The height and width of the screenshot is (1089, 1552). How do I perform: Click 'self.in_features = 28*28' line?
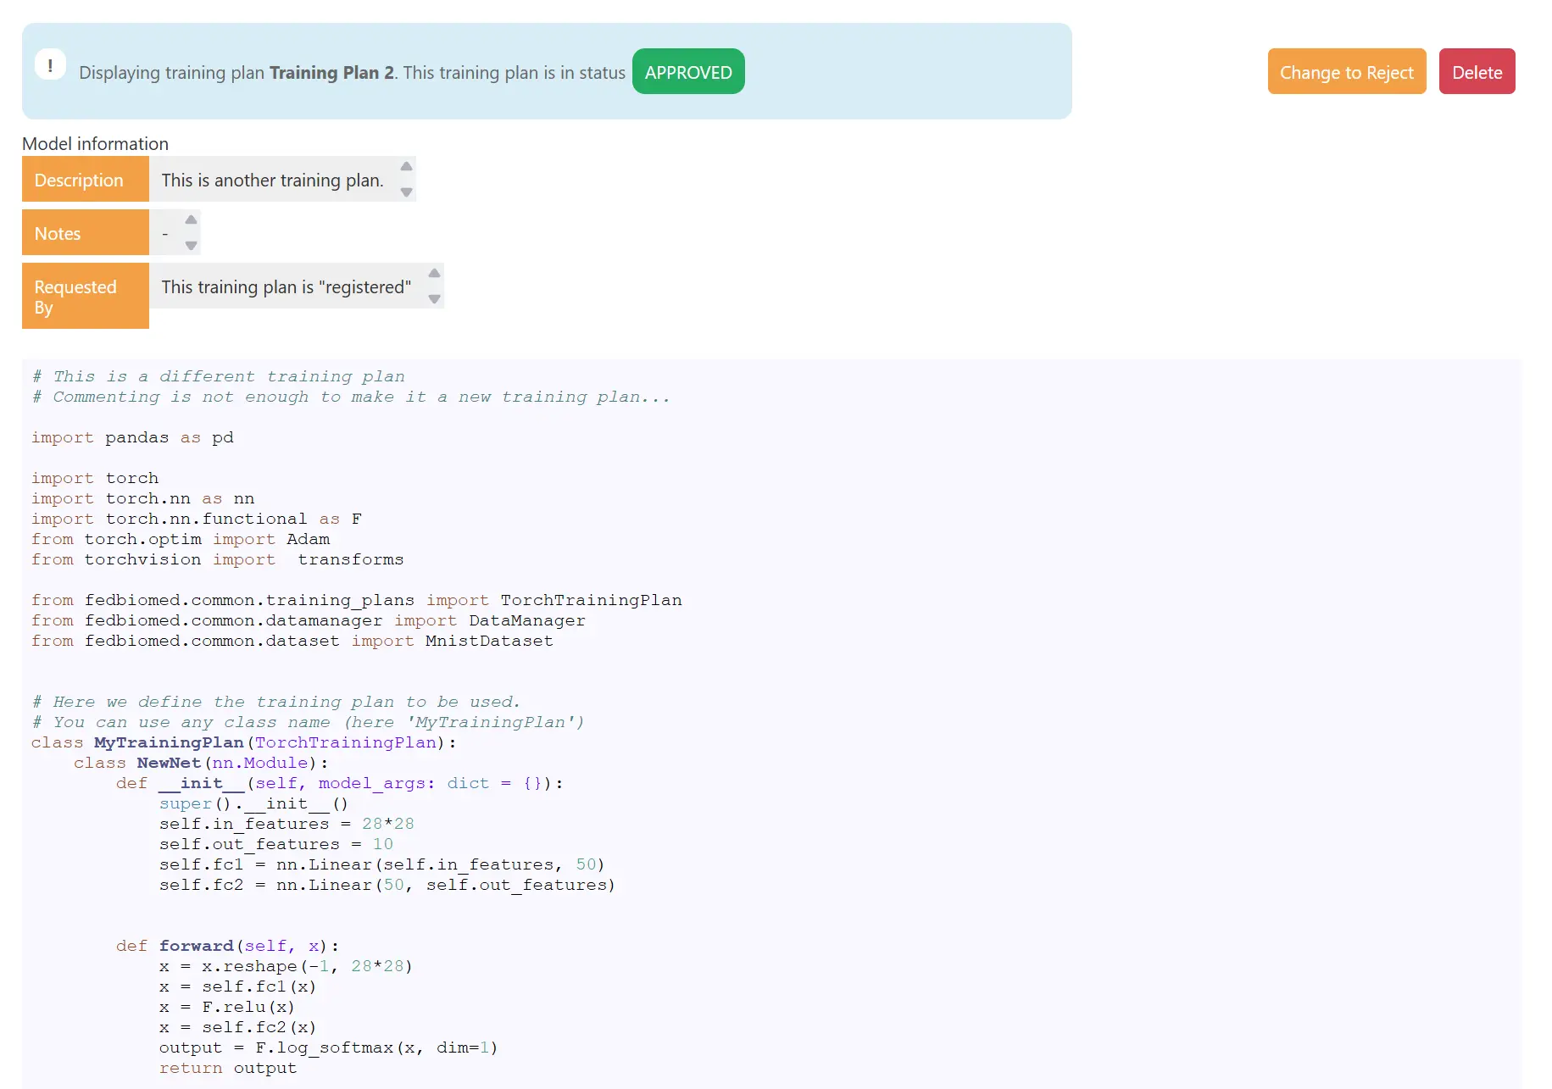click(286, 824)
